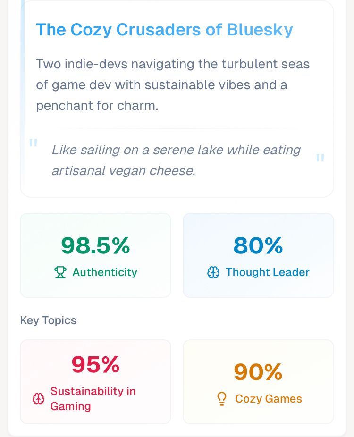Click the lightbulb icon beside Cozy Games
Image resolution: width=354 pixels, height=437 pixels.
tap(221, 399)
